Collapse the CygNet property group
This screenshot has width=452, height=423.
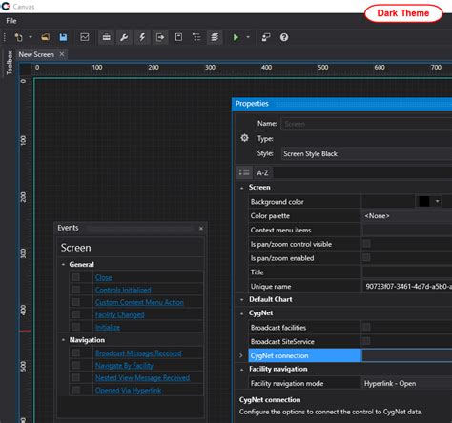pyautogui.click(x=242, y=313)
